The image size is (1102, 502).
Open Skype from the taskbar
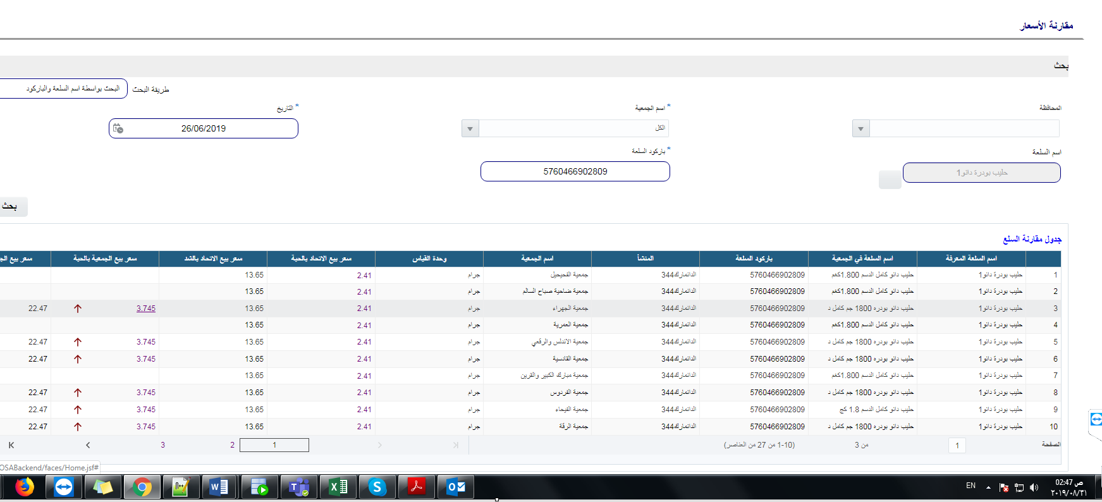pyautogui.click(x=377, y=487)
